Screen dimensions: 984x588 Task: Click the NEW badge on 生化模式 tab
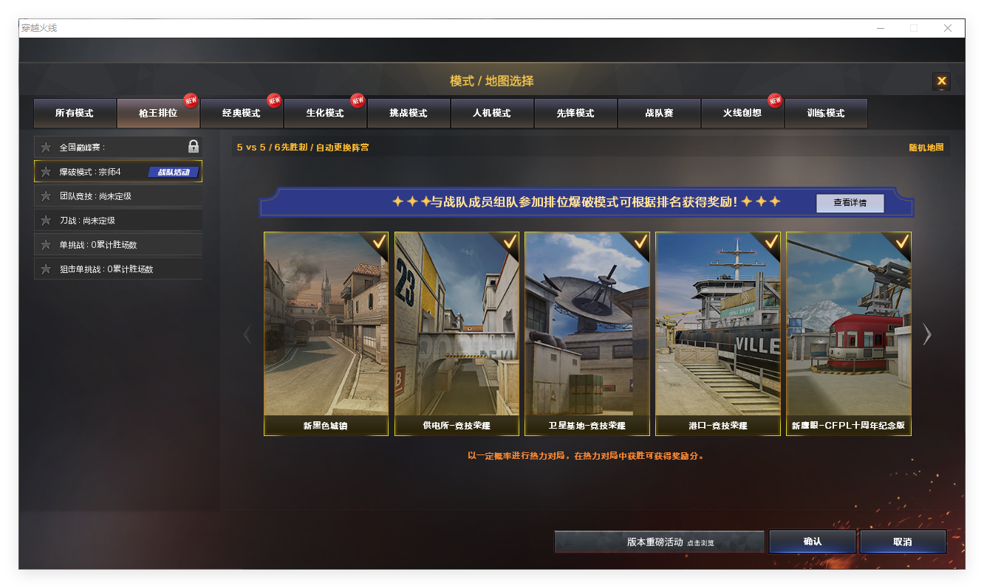click(x=358, y=101)
